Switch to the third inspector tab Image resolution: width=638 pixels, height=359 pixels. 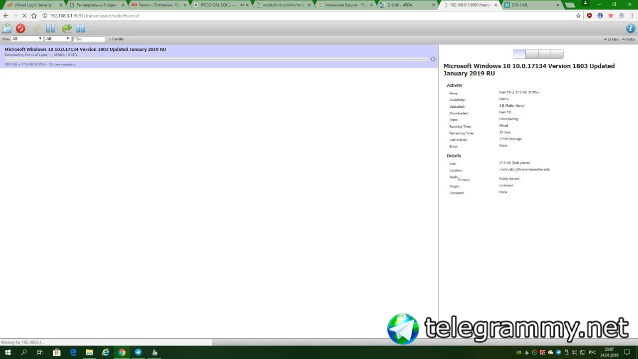(x=544, y=54)
